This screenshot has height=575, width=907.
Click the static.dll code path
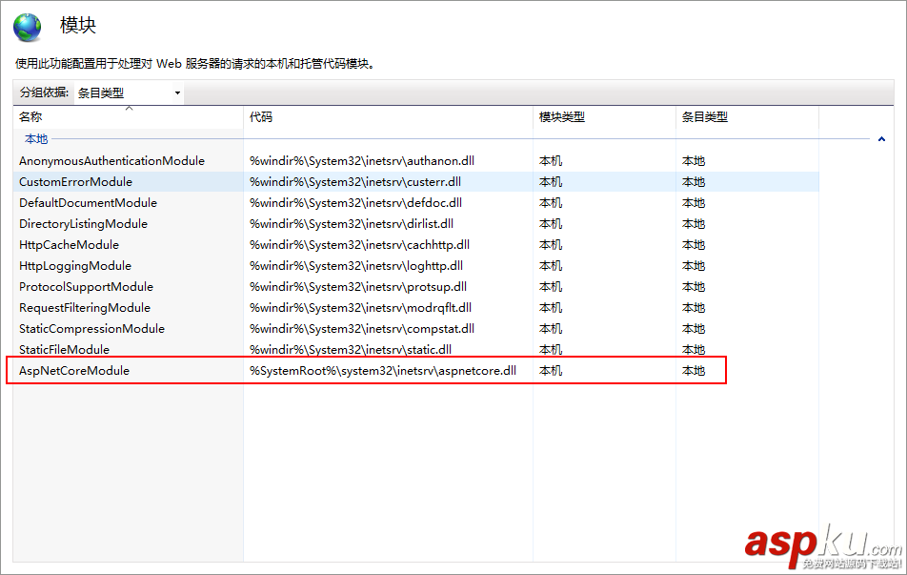pos(351,349)
